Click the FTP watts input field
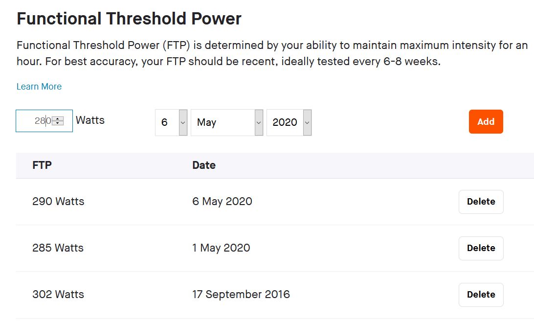This screenshot has width=534, height=324. [x=34, y=121]
